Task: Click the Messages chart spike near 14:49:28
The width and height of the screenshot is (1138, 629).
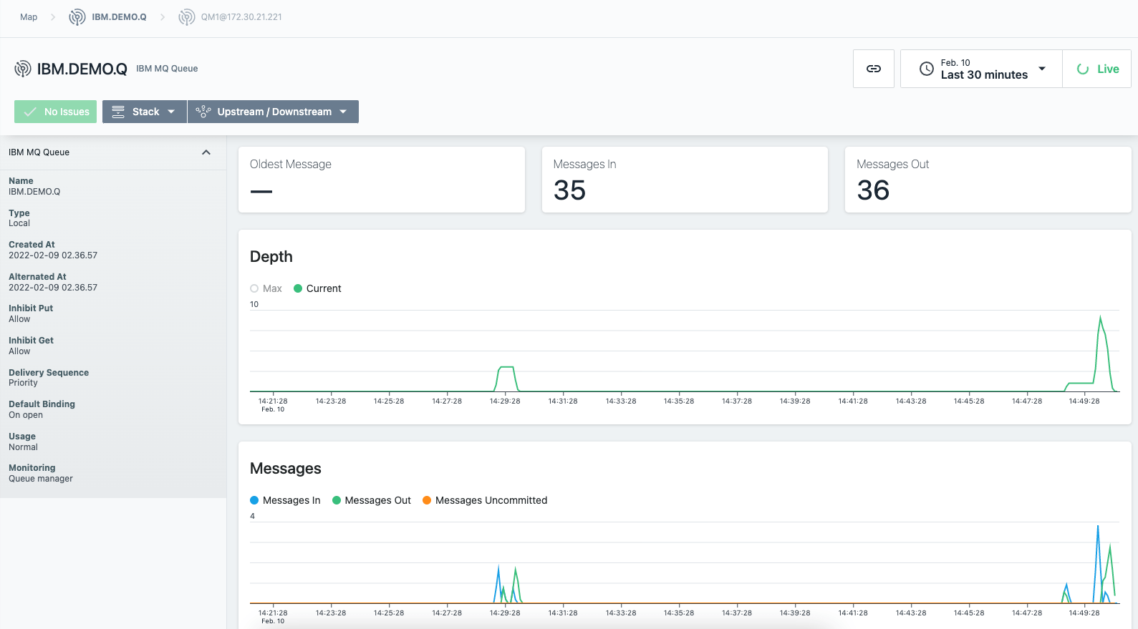Action: (1098, 527)
